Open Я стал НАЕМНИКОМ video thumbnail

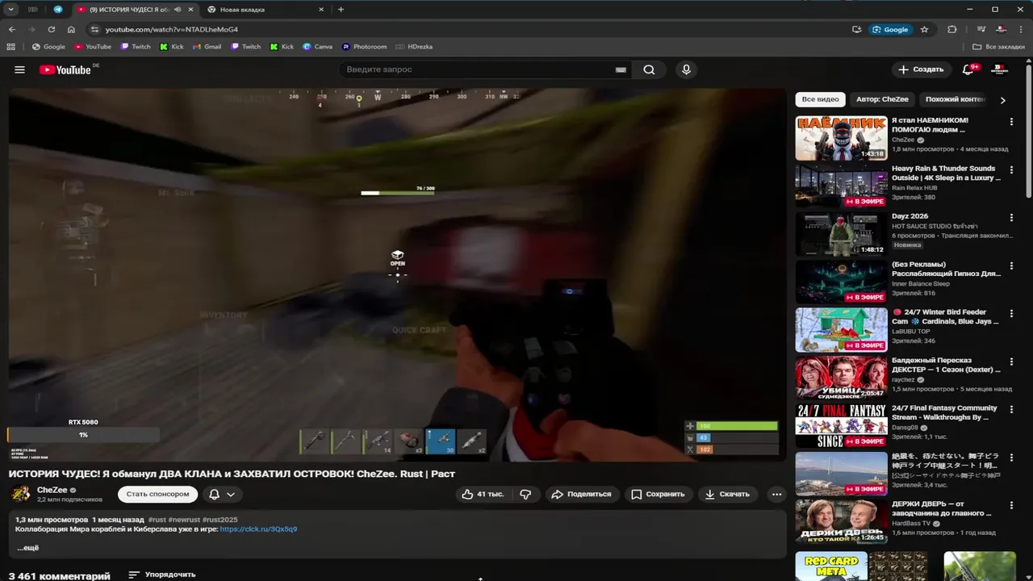pos(841,139)
